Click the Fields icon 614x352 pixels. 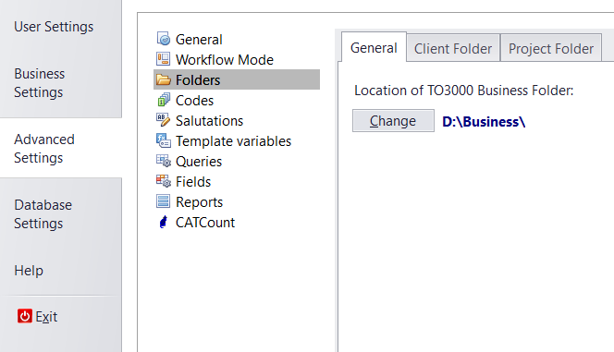pyautogui.click(x=164, y=181)
